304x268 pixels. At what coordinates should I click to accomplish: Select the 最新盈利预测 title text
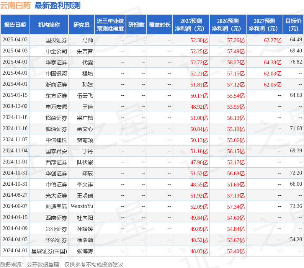[57, 5]
